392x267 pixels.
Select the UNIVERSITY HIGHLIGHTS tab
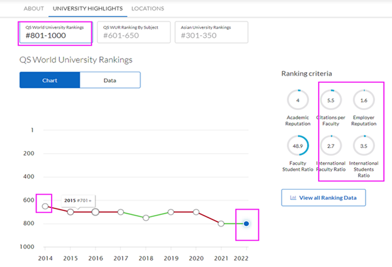tap(88, 8)
